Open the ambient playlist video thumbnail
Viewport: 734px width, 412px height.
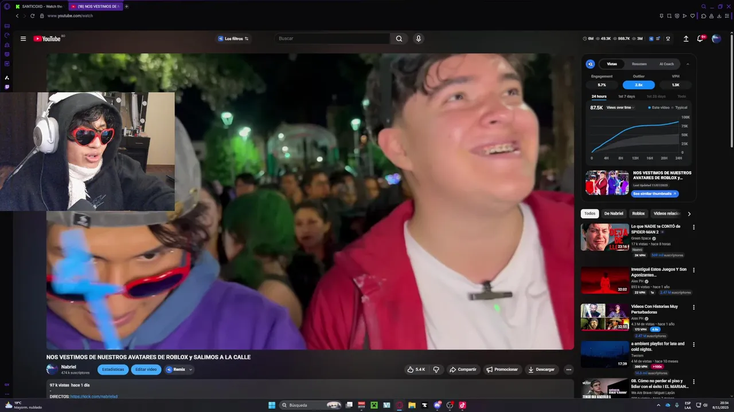pyautogui.click(x=604, y=354)
